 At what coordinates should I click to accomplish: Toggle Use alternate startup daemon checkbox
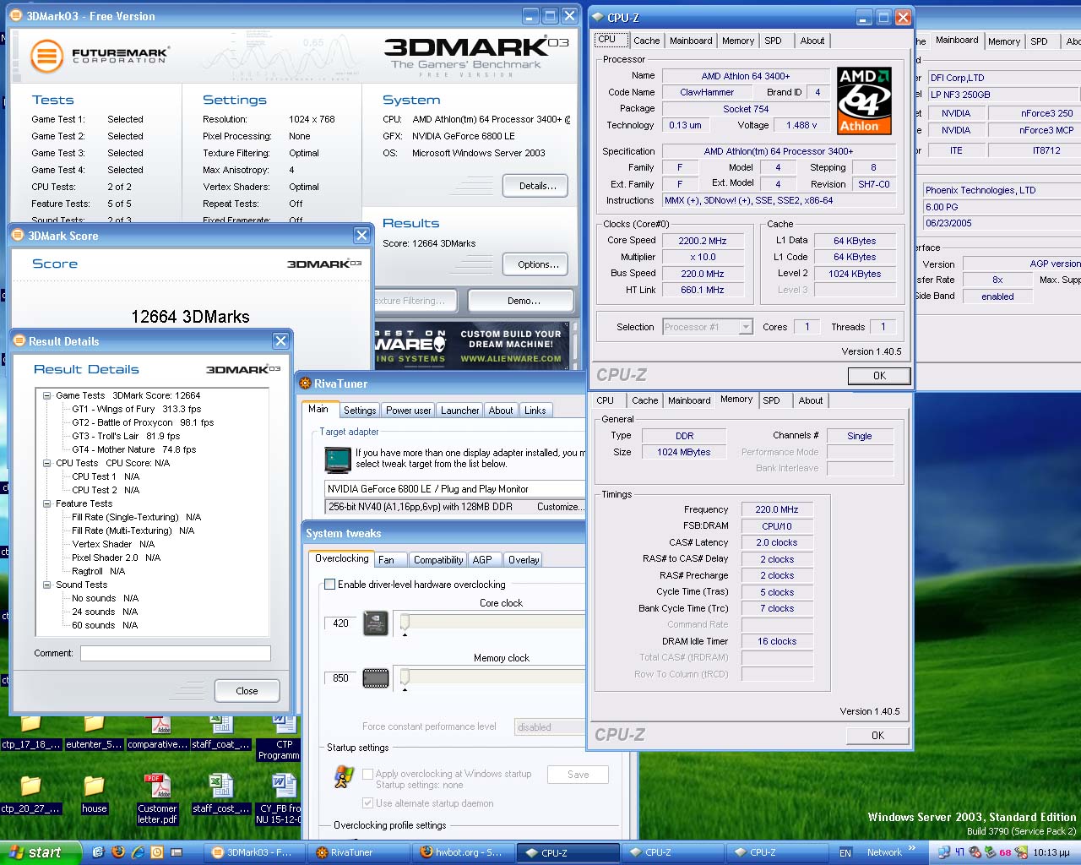367,803
